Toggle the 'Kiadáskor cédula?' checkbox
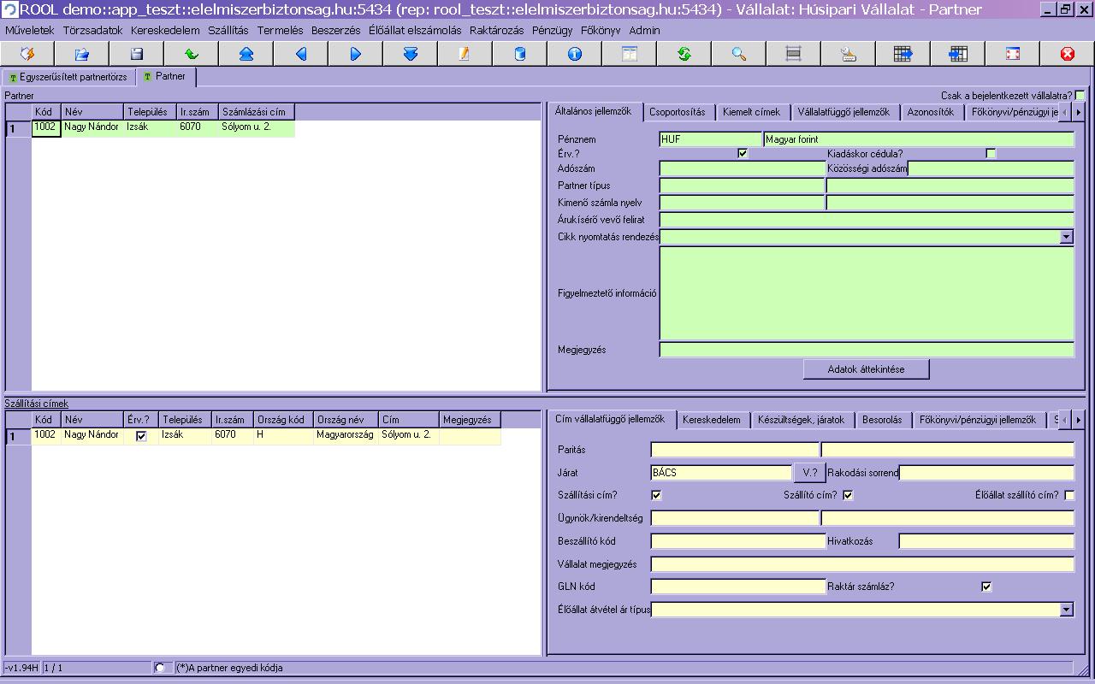The height and width of the screenshot is (684, 1095). click(x=991, y=154)
